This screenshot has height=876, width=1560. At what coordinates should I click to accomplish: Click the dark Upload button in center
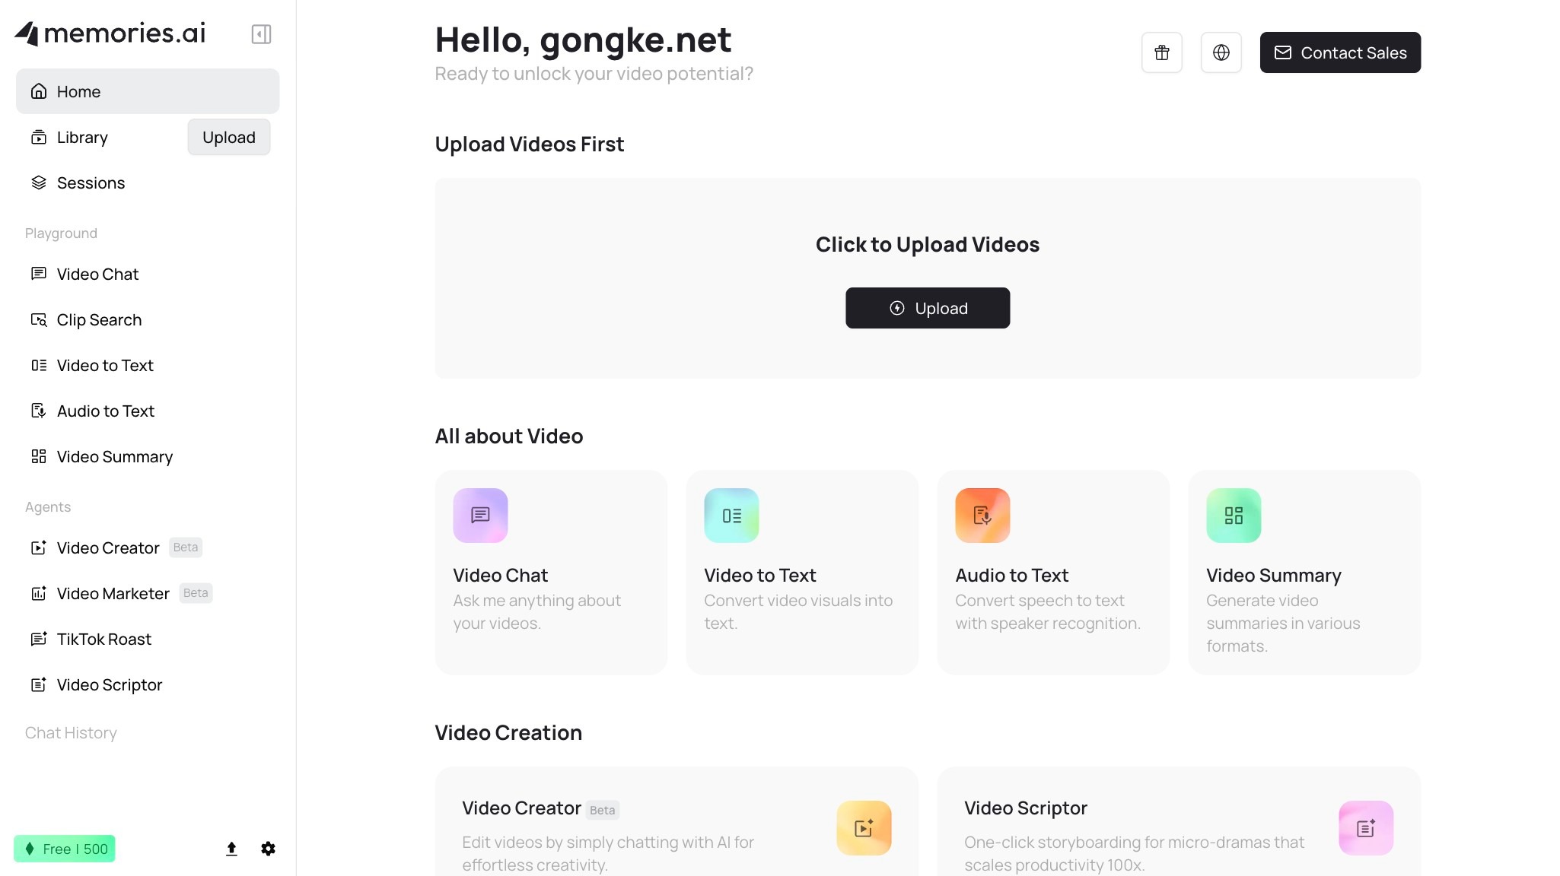[x=928, y=308]
